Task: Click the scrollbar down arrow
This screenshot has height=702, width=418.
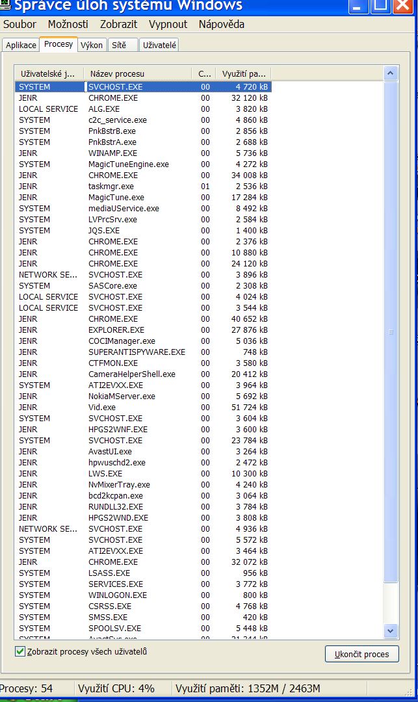Action: 391,630
